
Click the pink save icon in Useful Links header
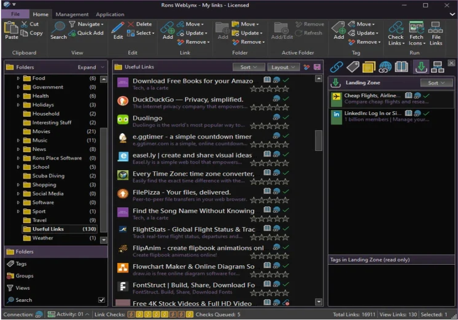[317, 67]
